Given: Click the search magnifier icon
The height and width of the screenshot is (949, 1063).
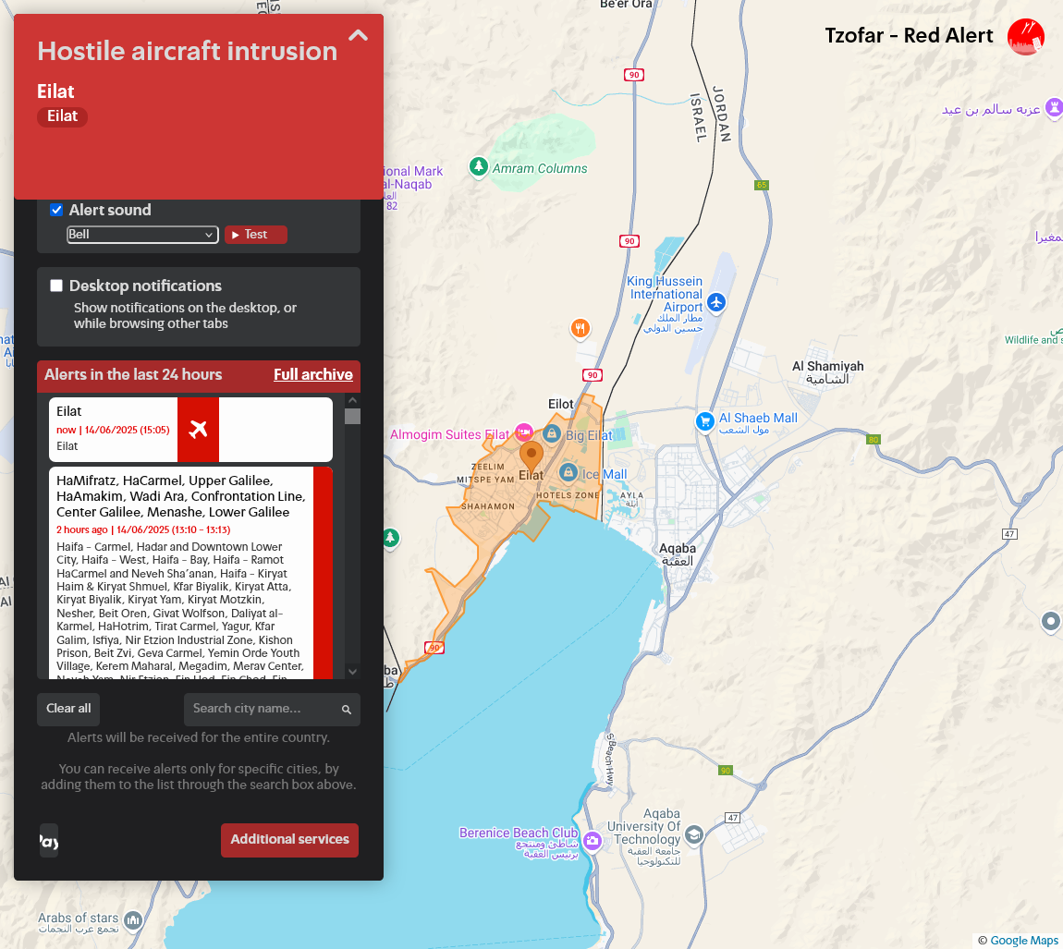Looking at the screenshot, I should click(x=347, y=710).
